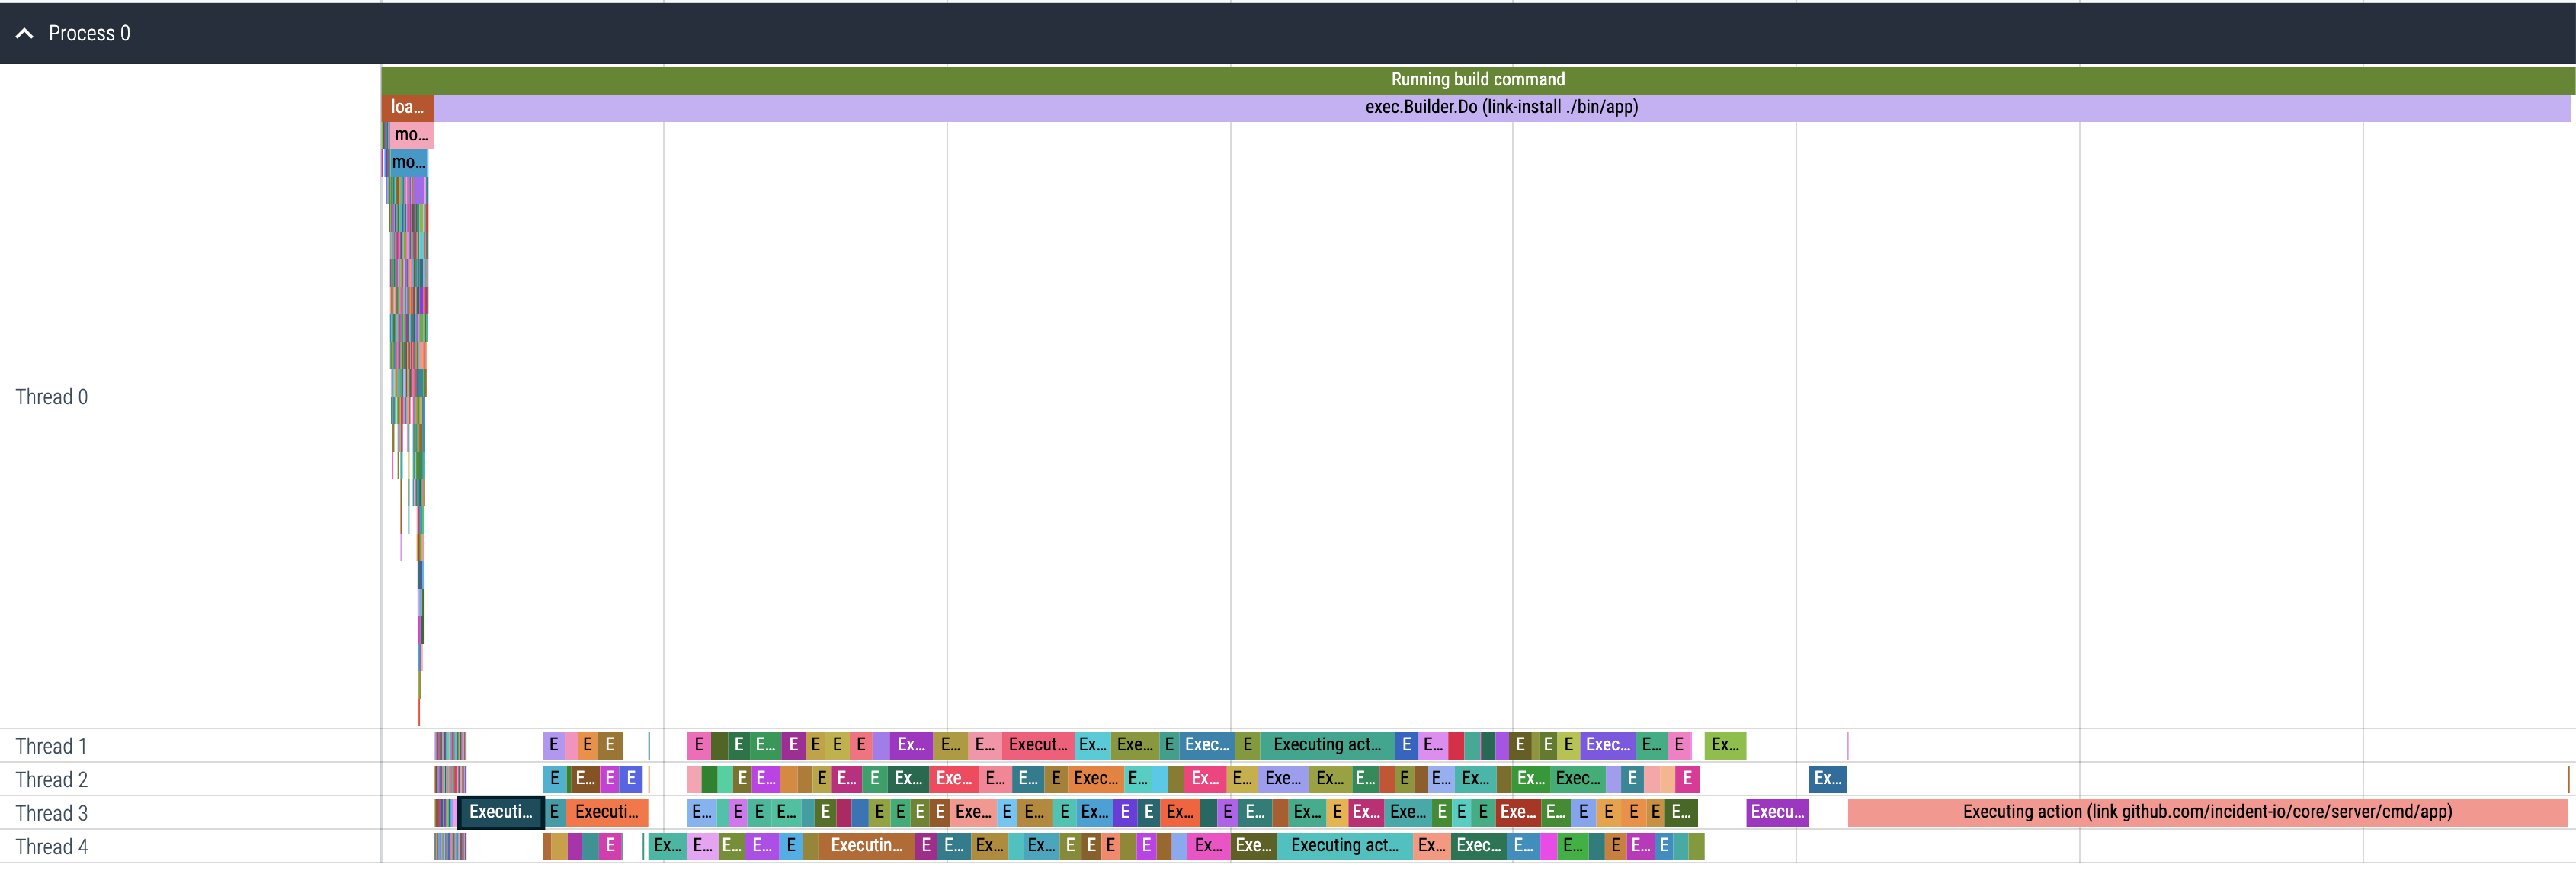Image resolution: width=2576 pixels, height=871 pixels.
Task: Click the orange 'Executi...' slice in Thread 3
Action: [607, 812]
